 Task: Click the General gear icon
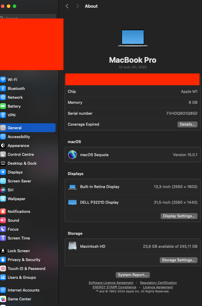click(x=3, y=128)
